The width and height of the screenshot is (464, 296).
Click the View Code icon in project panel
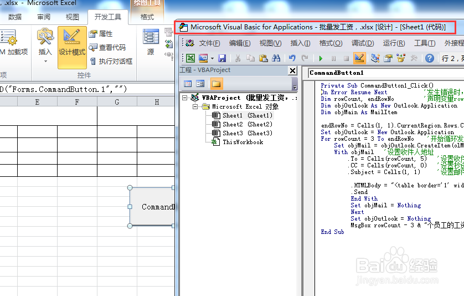[x=188, y=84]
